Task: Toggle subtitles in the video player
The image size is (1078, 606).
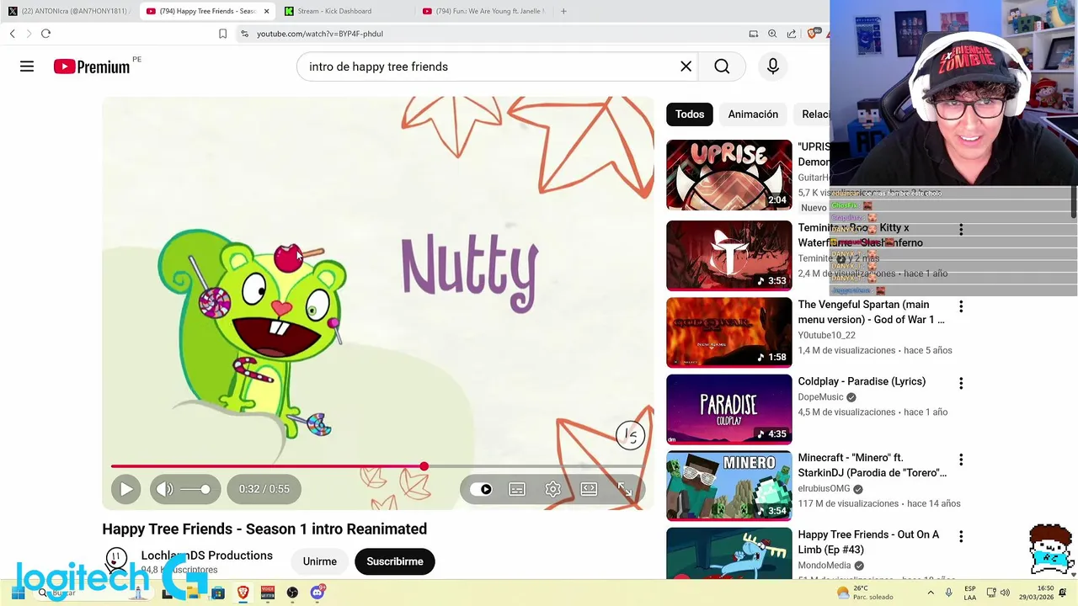Action: click(x=517, y=489)
